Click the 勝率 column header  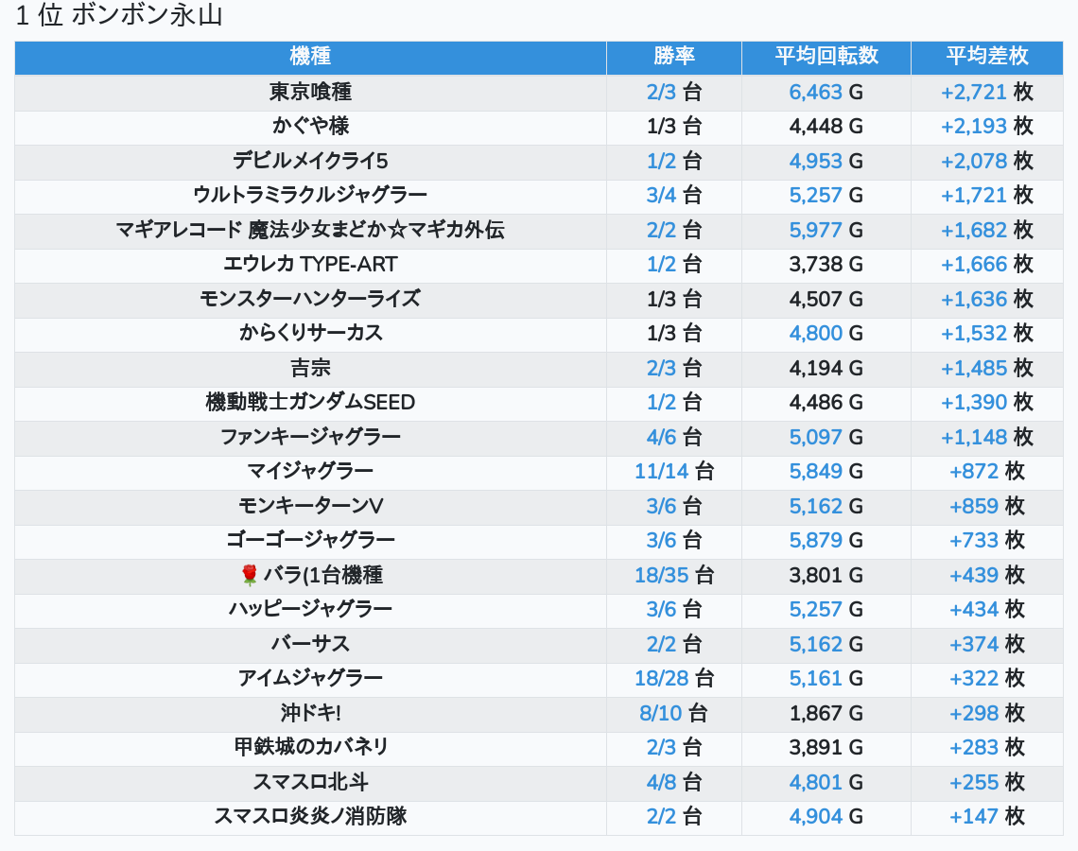click(x=673, y=57)
